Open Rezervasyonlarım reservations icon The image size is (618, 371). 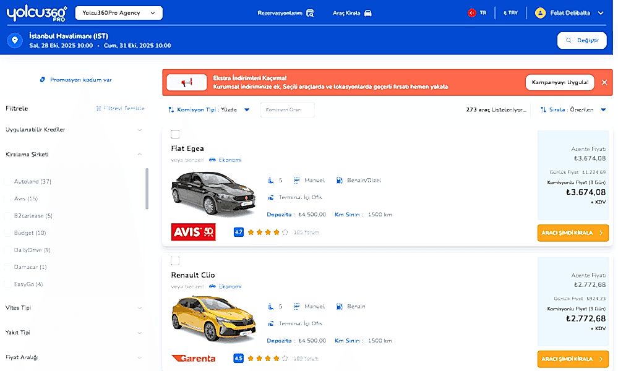coord(310,13)
